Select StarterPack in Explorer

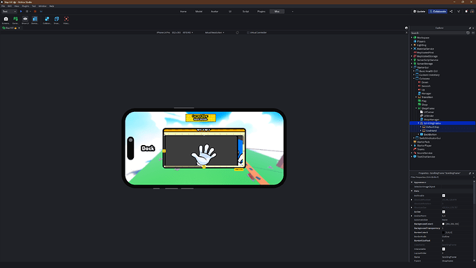point(423,142)
